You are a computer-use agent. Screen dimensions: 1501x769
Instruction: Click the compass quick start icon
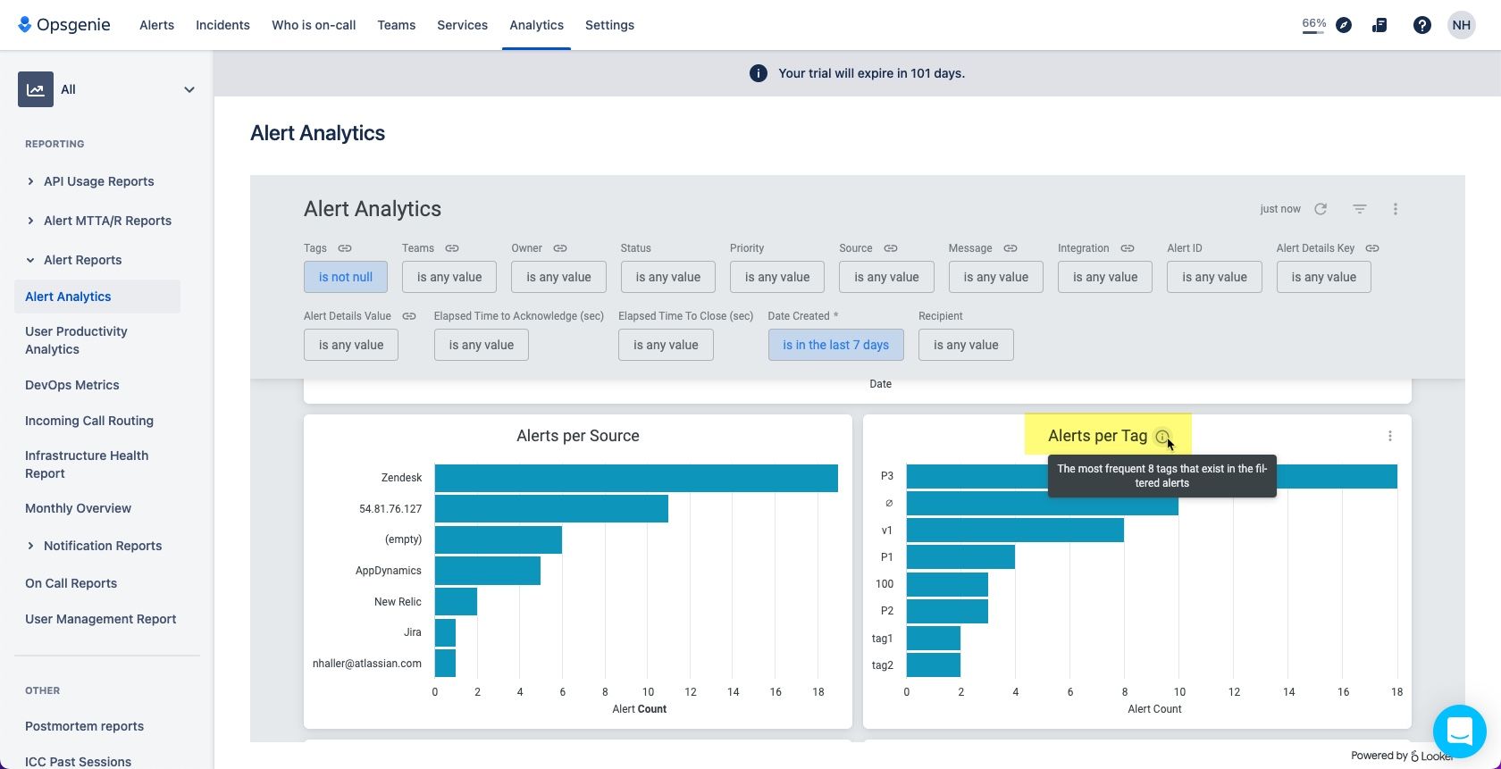1344,25
